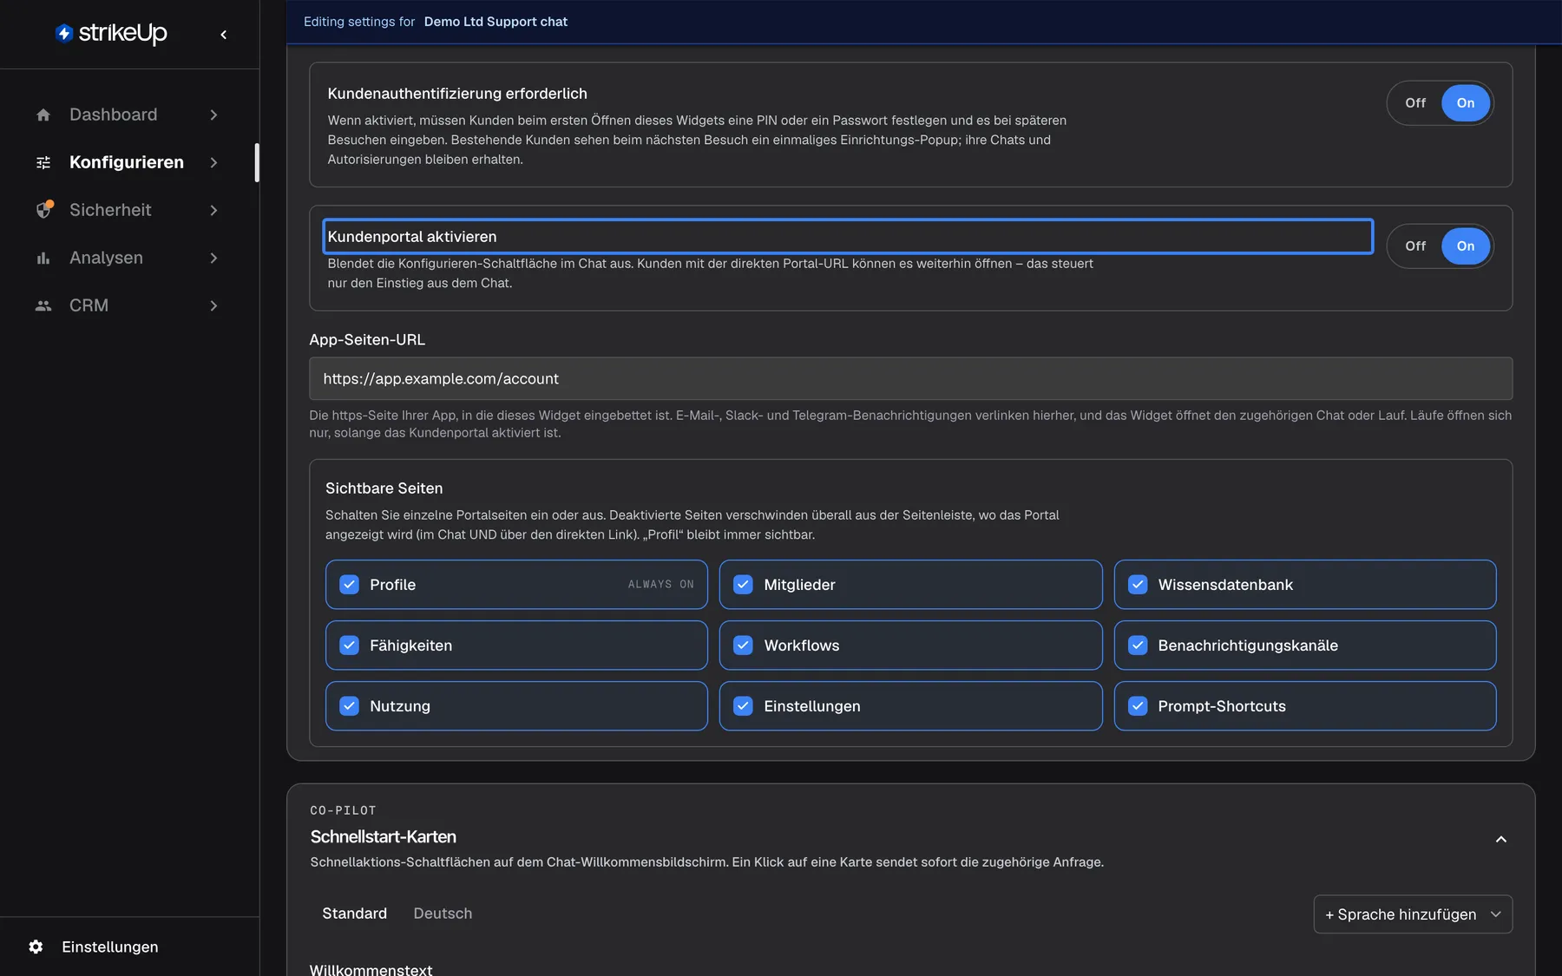Expand the CRM chevron
Screen dimensions: 1562x976
(x=213, y=305)
